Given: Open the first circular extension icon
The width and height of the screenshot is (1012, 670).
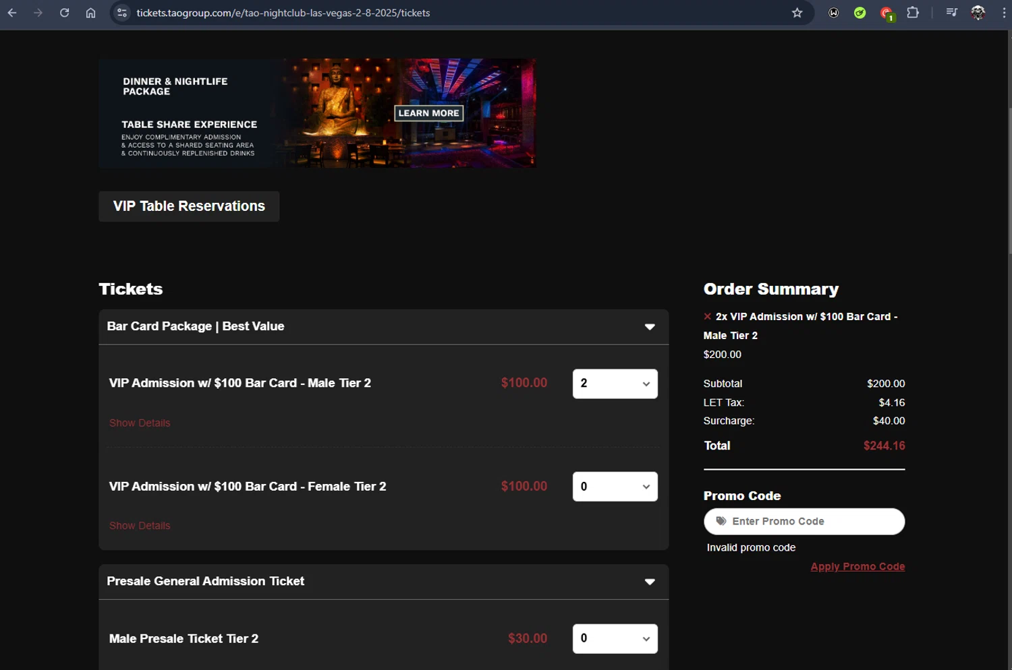Looking at the screenshot, I should point(834,13).
